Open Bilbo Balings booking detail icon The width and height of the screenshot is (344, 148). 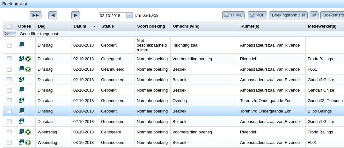tap(21, 111)
